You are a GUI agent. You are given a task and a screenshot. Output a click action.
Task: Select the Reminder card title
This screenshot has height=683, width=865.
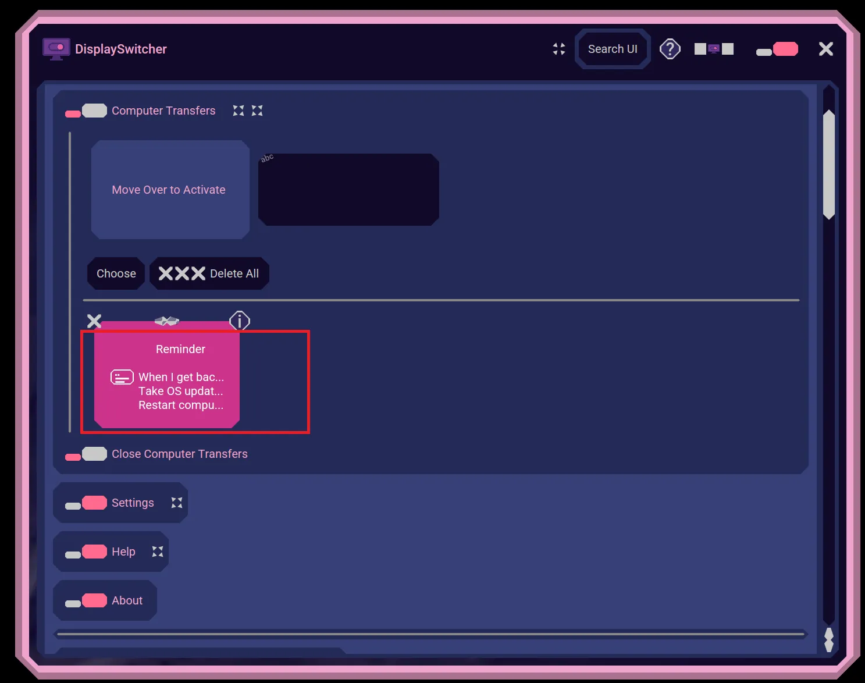[180, 349]
